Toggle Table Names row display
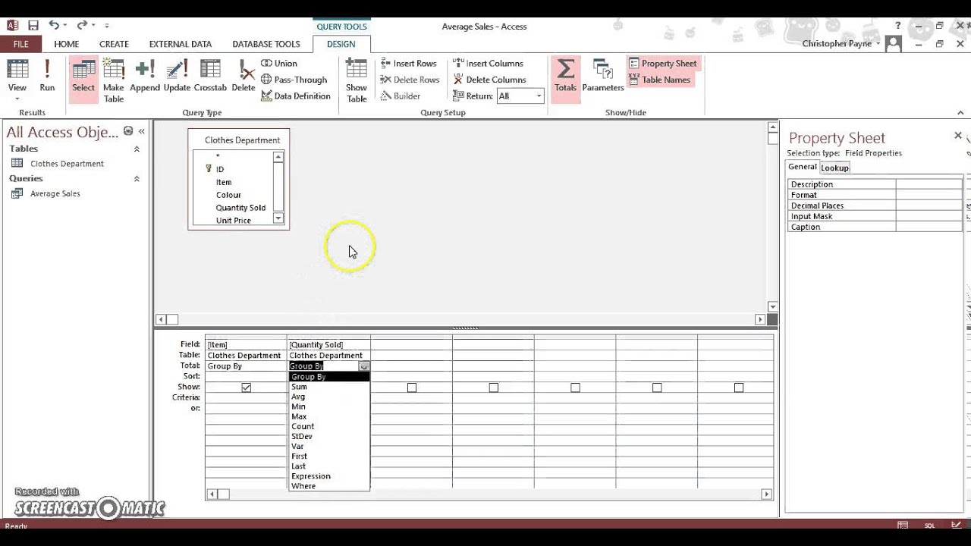 tap(659, 80)
